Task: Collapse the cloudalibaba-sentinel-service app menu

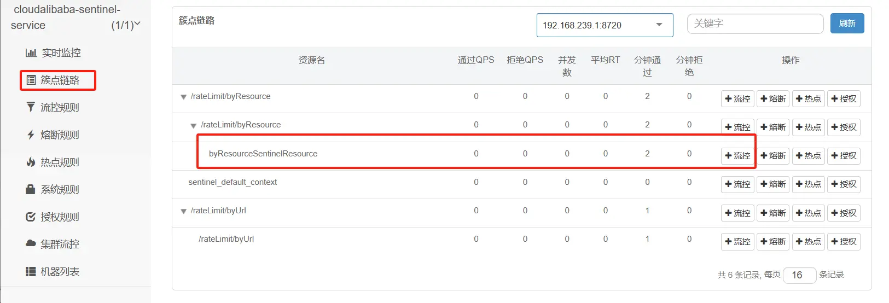Action: tap(137, 24)
